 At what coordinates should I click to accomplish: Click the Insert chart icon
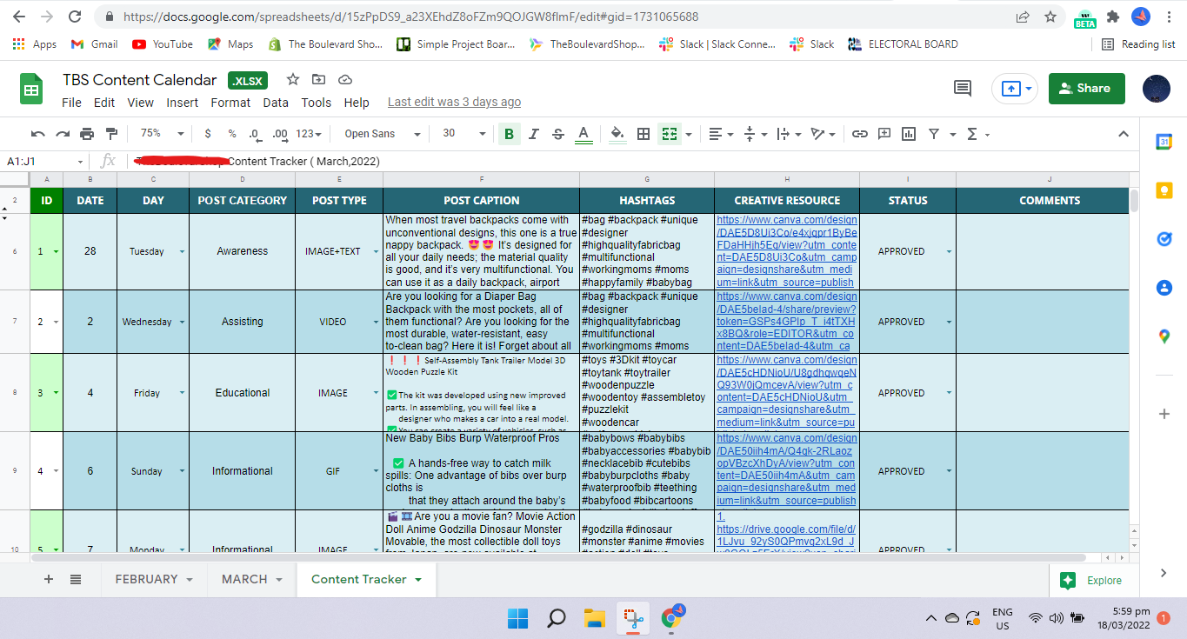pos(909,134)
